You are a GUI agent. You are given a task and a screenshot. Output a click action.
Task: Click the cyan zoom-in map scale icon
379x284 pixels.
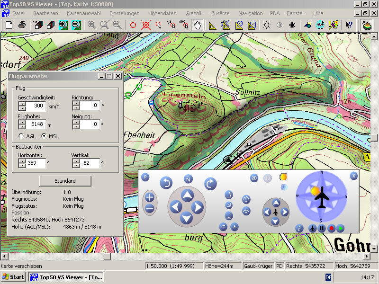tap(63, 25)
